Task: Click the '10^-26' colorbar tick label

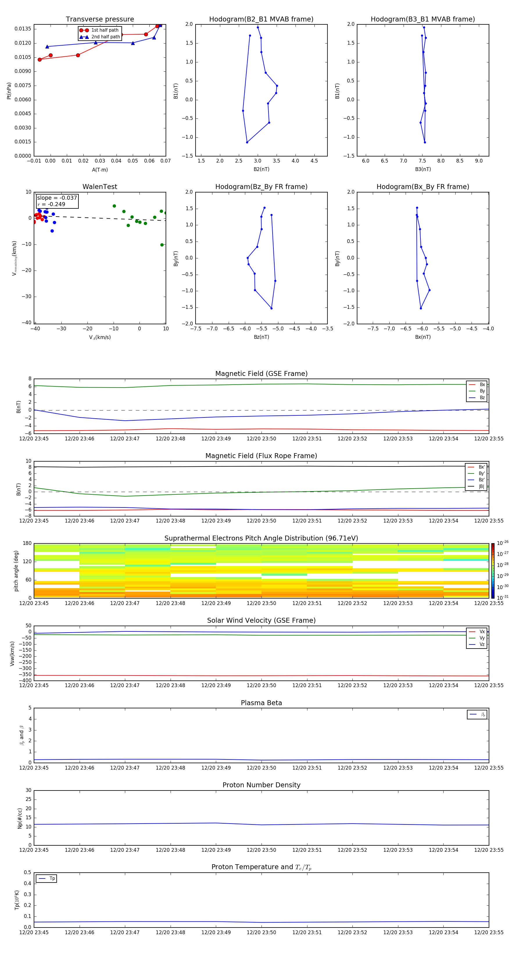Action: tap(503, 543)
